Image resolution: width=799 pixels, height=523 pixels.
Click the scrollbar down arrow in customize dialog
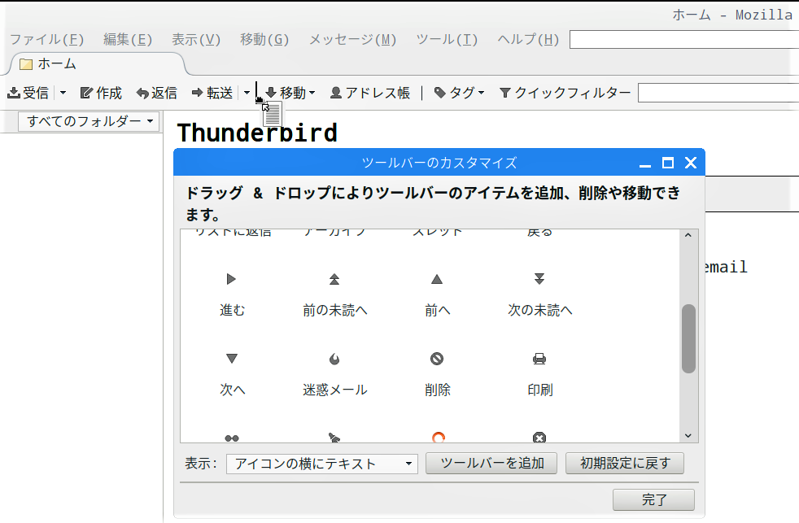point(688,435)
